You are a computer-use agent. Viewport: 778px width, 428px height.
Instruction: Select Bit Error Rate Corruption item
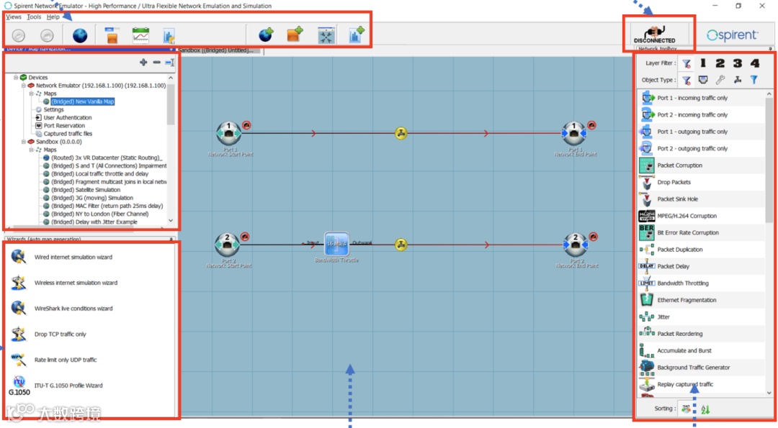coord(702,233)
